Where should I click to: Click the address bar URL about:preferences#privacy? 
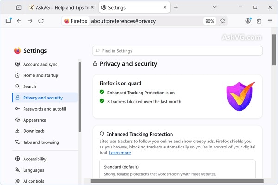click(123, 21)
